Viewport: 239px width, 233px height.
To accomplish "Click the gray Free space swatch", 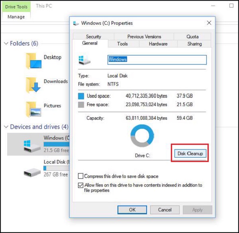I will [x=81, y=105].
